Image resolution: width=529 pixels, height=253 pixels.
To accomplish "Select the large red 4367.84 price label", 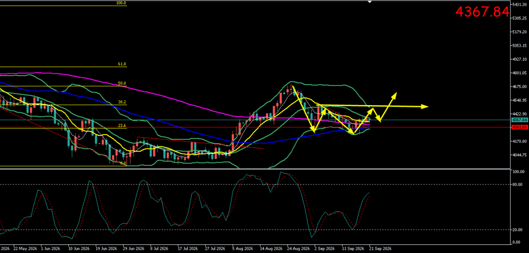I will pyautogui.click(x=482, y=11).
